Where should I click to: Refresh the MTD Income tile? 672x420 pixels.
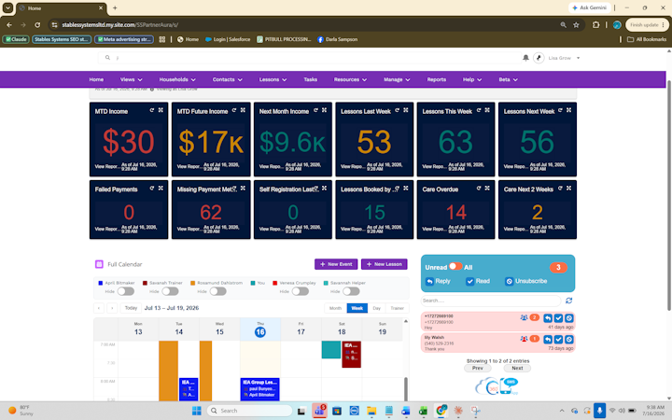tap(152, 110)
